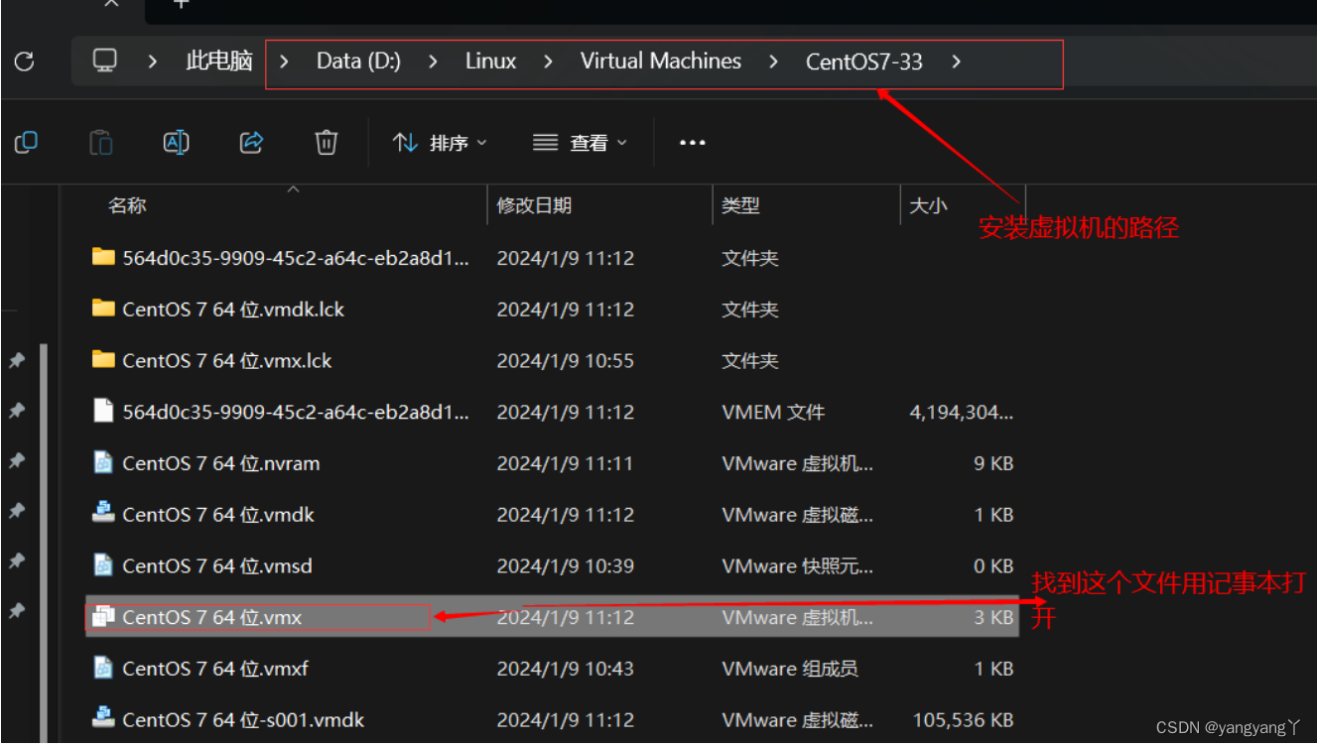This screenshot has height=747, width=1317.
Task: Click the Copy icon in the toolbar
Action: pos(26,142)
